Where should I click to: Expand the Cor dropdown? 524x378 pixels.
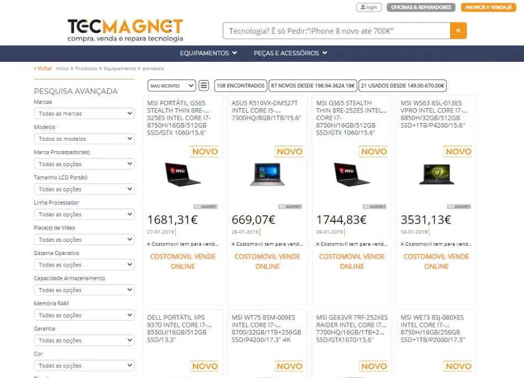(x=84, y=366)
